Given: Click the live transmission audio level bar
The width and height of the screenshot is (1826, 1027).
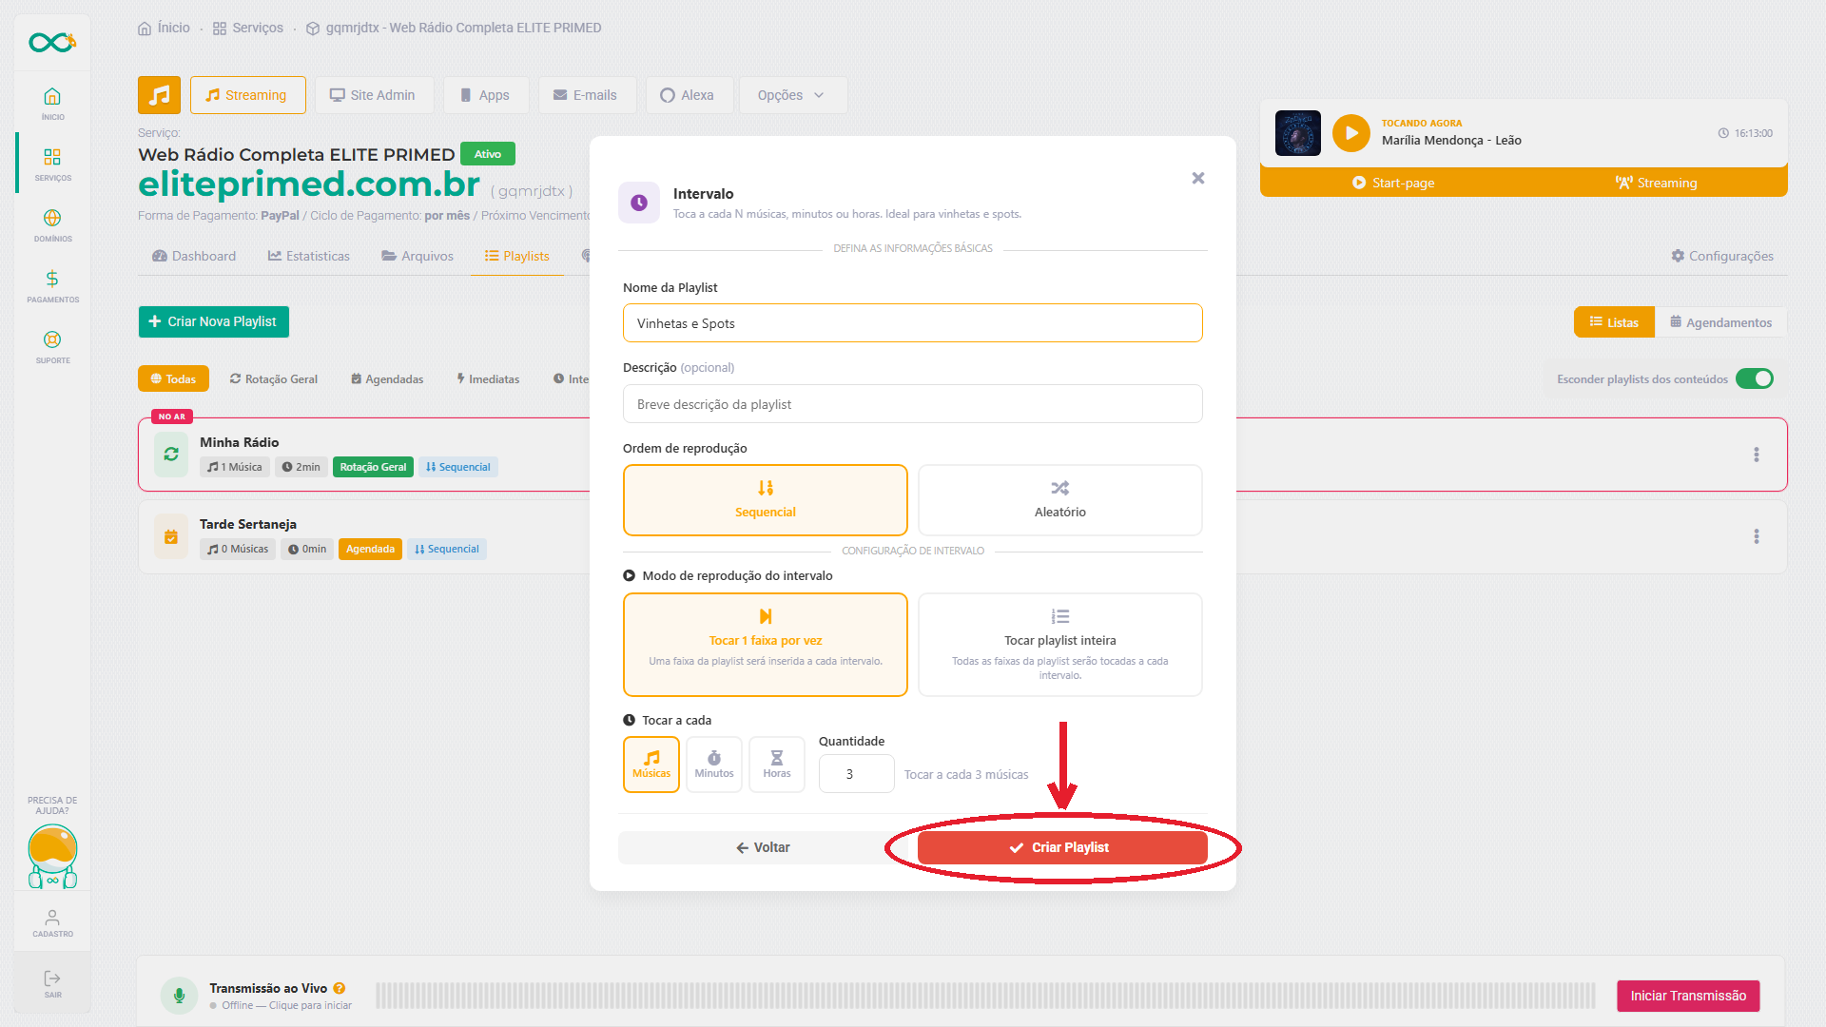Looking at the screenshot, I should pyautogui.click(x=985, y=996).
